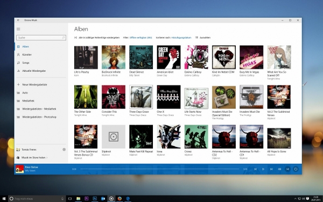This screenshot has height=202, width=323.
Task: Open Life Starts Now album cover
Action: [196, 98]
